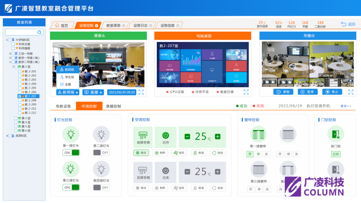The image size is (361, 203).
Task: Toggle the first row light switch off
Action: (71, 153)
